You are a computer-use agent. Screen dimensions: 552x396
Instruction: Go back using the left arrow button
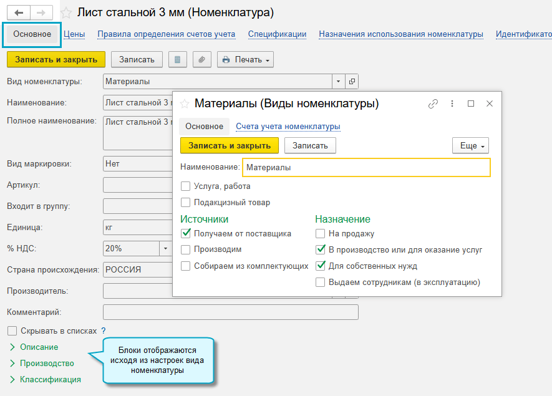pyautogui.click(x=19, y=13)
